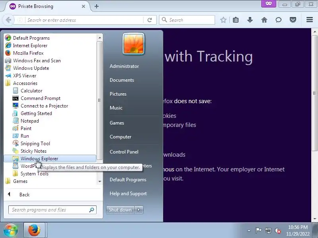Open the Firefox hamburger menu

(310, 19)
